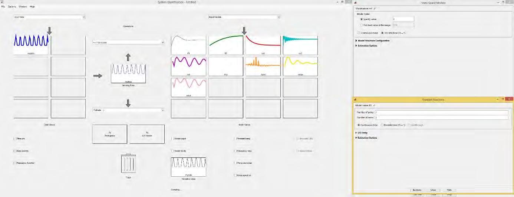Open the Help menu
Viewport: 514px width, 197px height.
click(x=32, y=7)
